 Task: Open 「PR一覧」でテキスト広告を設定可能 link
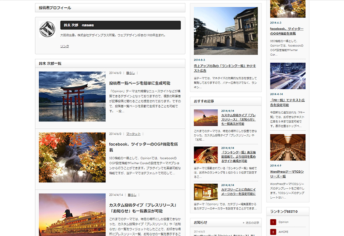pyautogui.click(x=287, y=103)
